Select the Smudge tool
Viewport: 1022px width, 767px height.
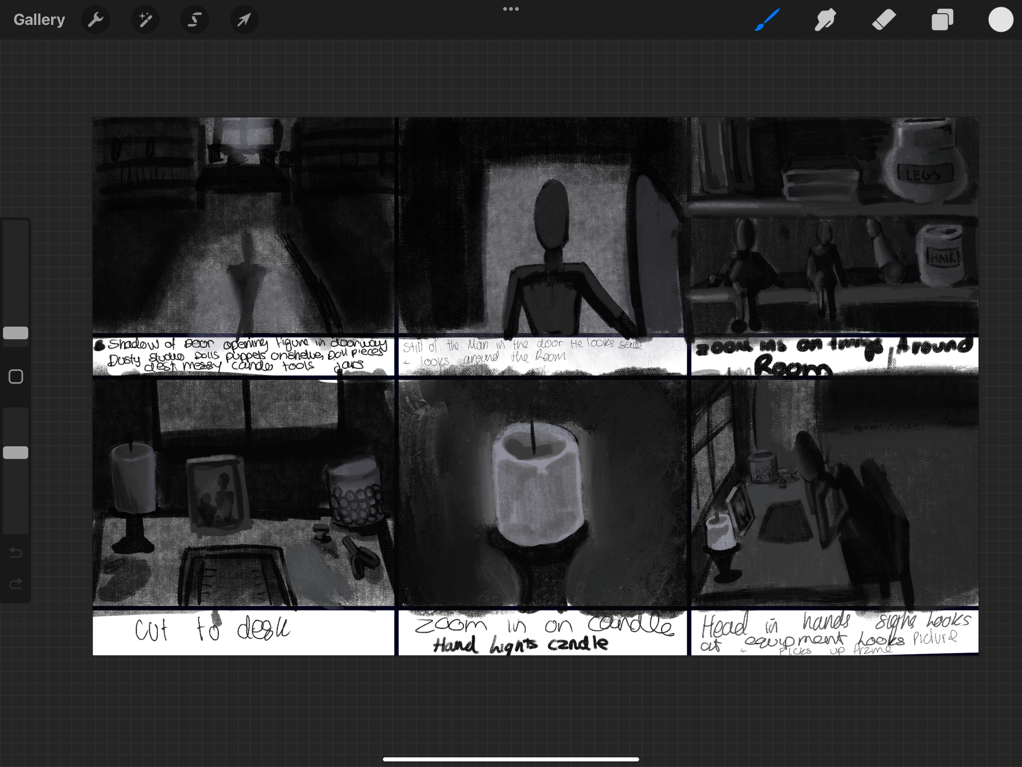tap(825, 20)
